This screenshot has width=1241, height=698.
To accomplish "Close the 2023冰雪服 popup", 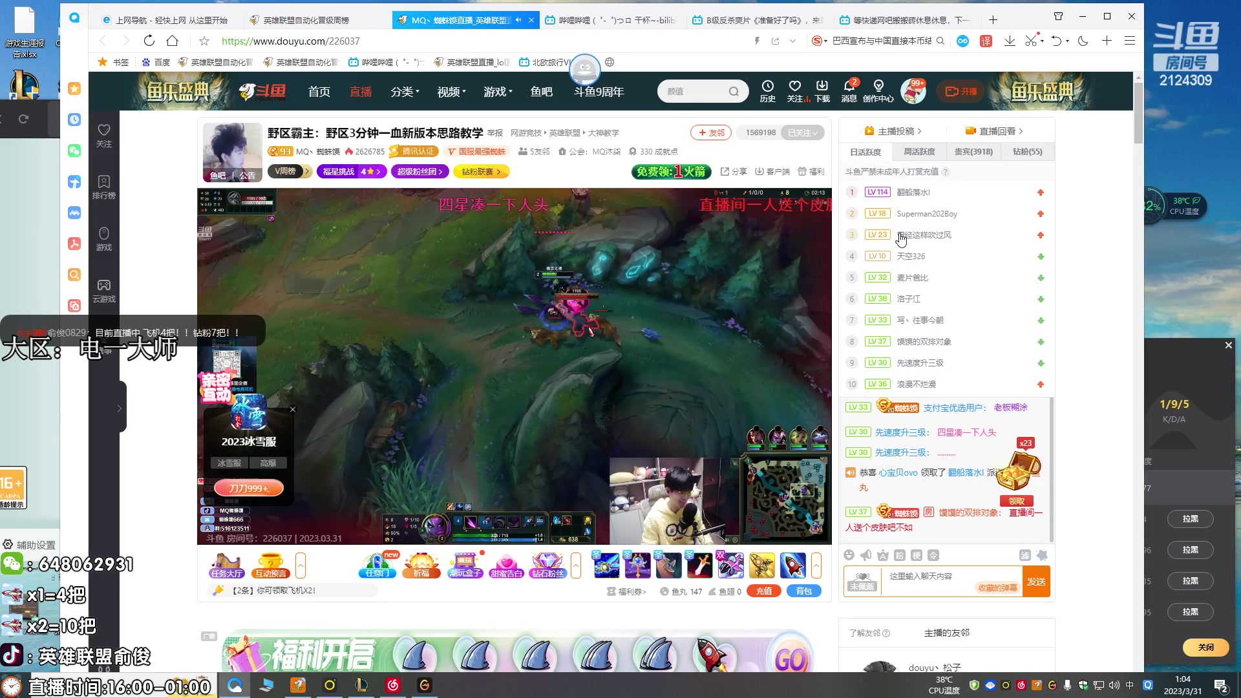I will coord(293,409).
